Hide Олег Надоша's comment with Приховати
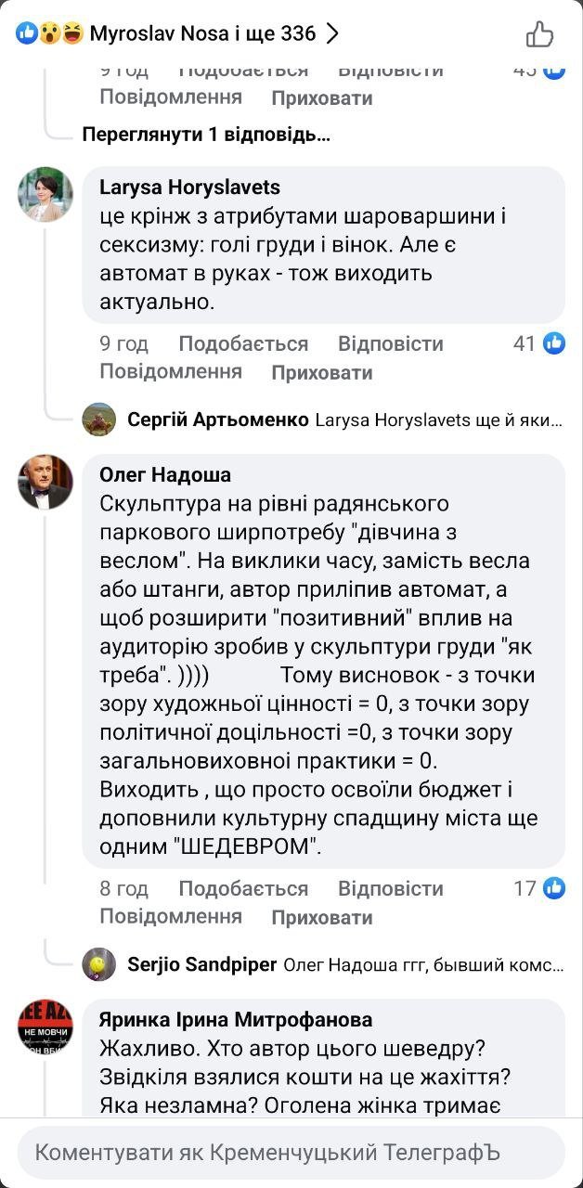 point(321,918)
